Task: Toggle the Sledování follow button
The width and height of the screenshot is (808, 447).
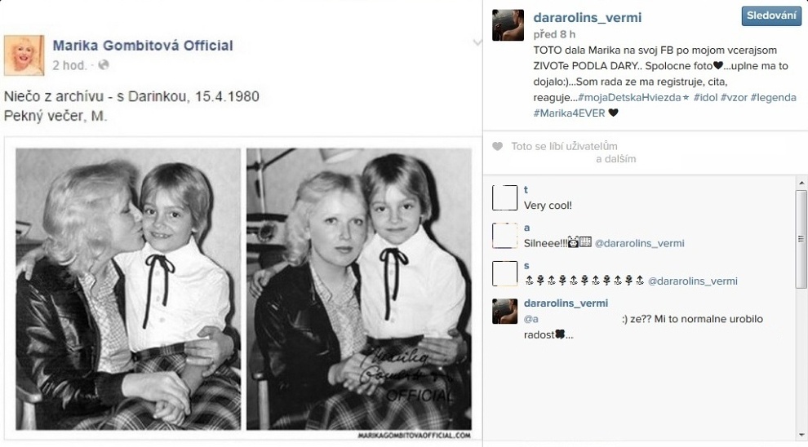Action: click(x=771, y=16)
